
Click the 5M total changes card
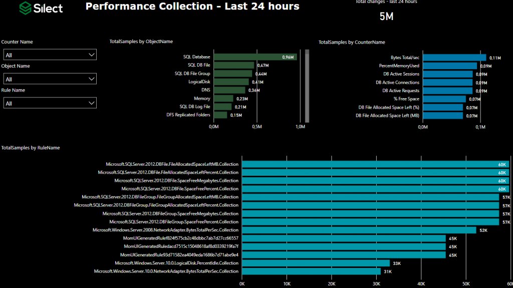386,17
